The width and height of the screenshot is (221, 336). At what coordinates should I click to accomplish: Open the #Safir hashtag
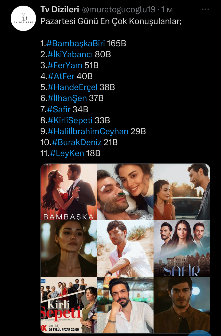coord(59,109)
